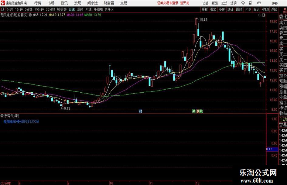
Task: Click the 财 marker on the chart
Action: click(140, 111)
